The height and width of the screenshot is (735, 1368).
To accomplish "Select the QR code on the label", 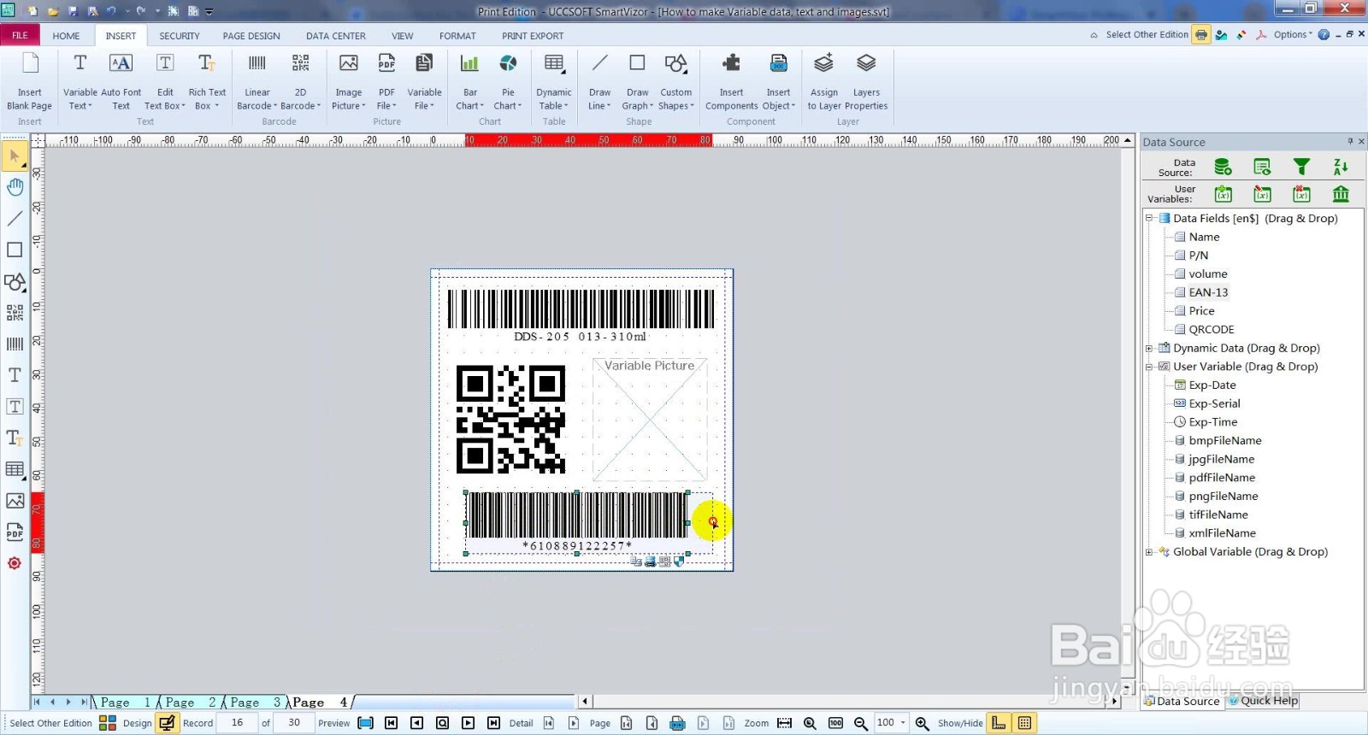I will tap(510, 419).
